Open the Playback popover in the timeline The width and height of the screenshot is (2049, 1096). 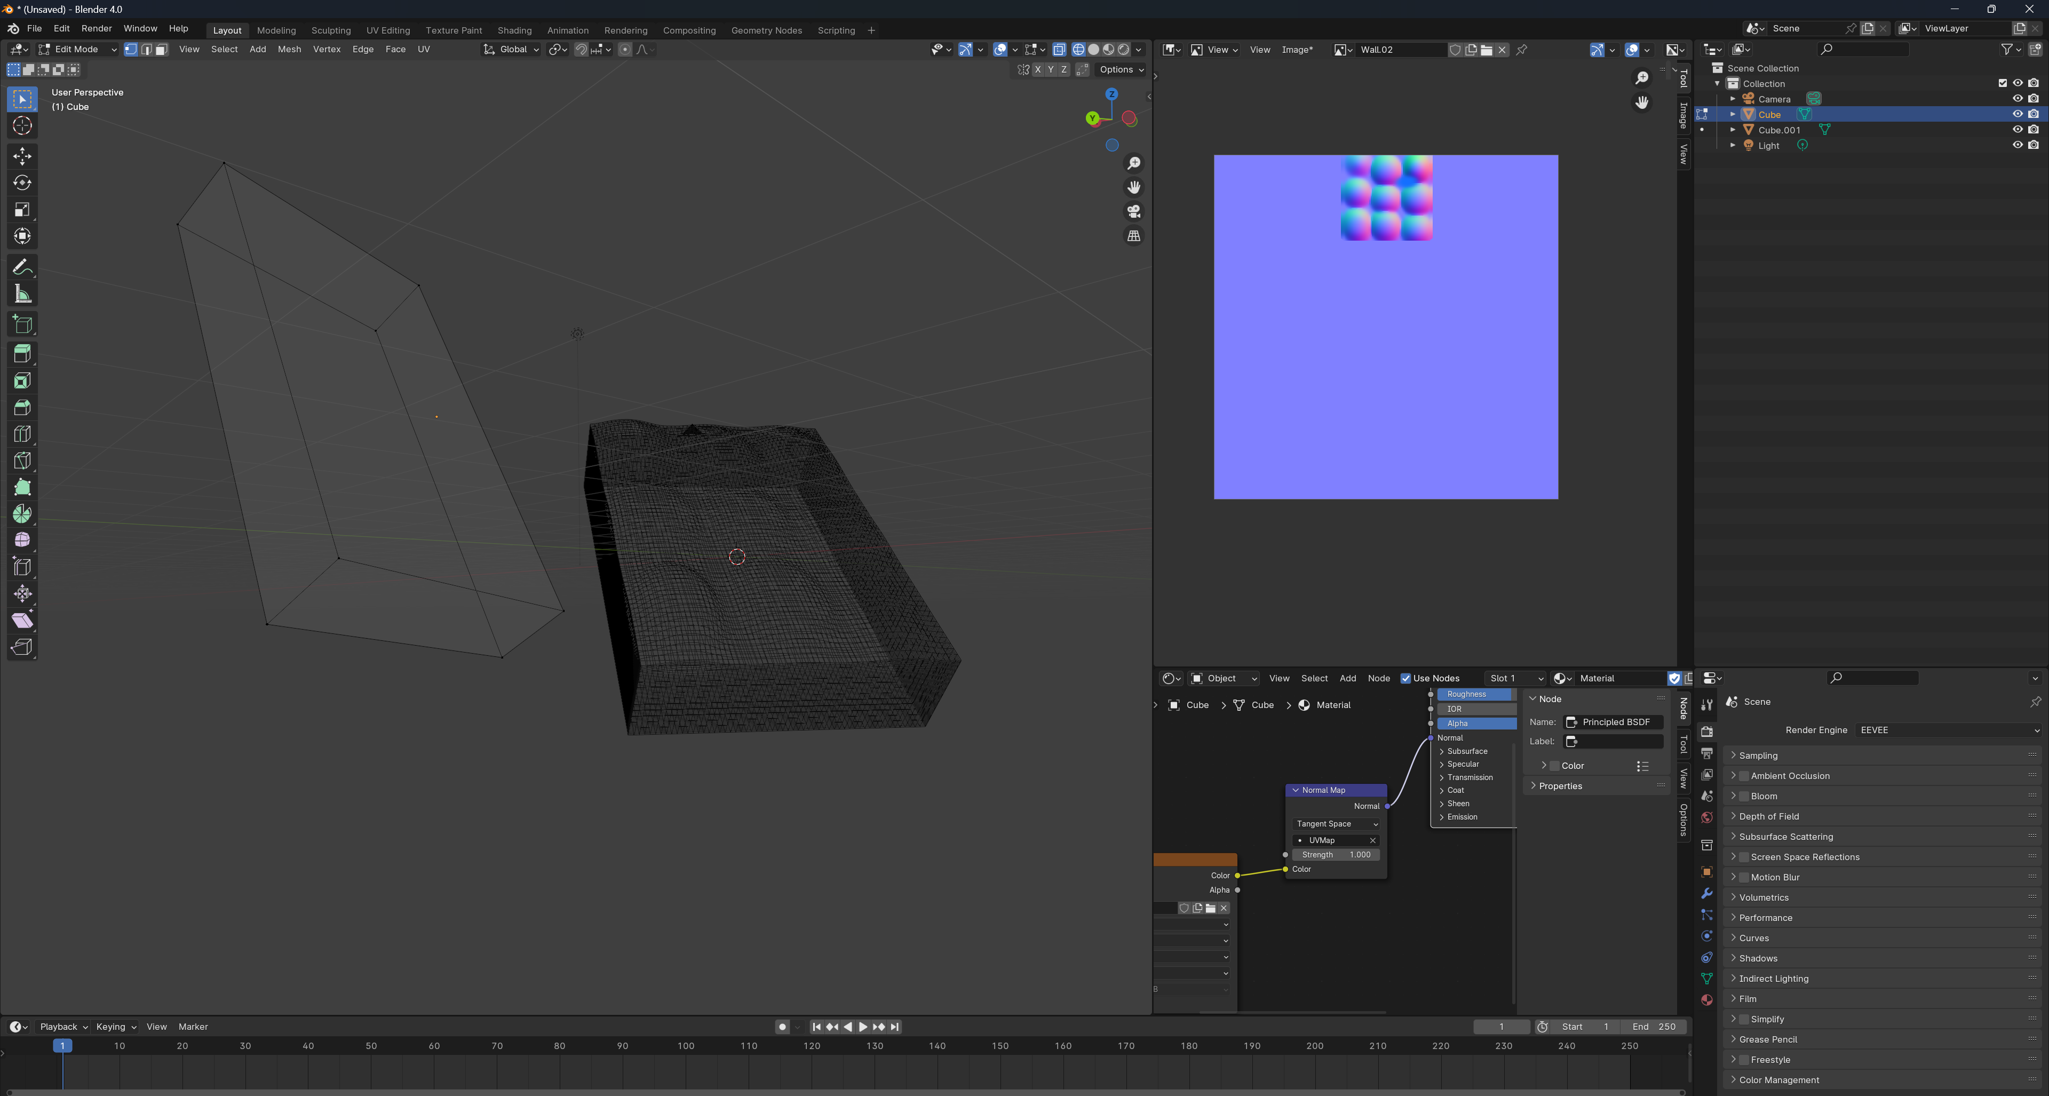click(x=63, y=1027)
